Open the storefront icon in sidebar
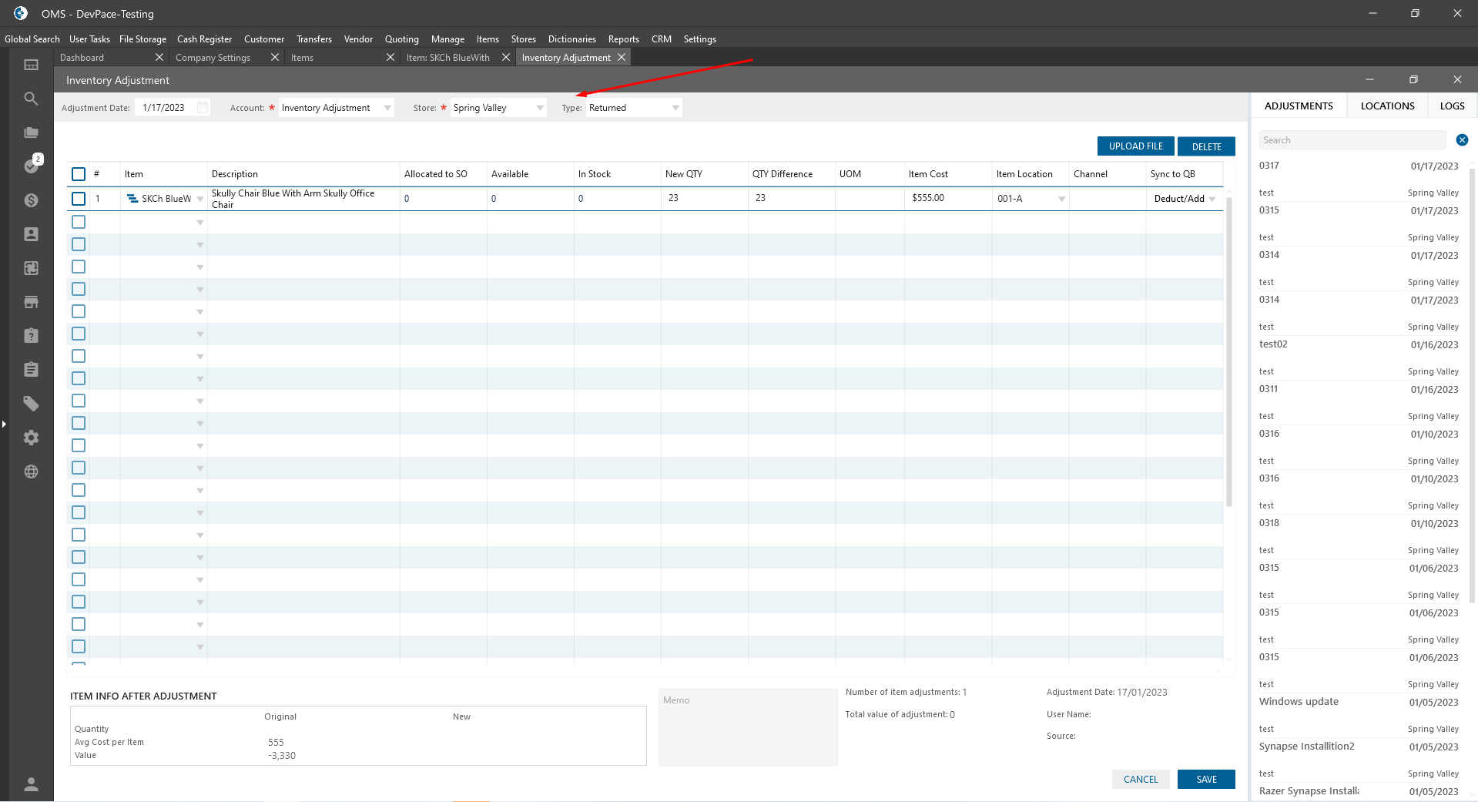 [x=31, y=302]
